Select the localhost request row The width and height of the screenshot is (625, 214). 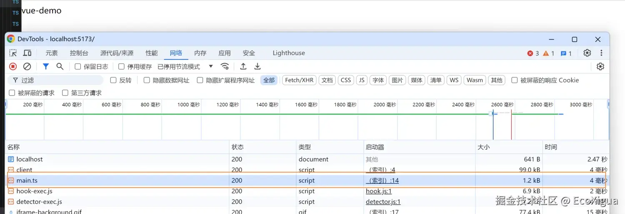click(x=307, y=159)
